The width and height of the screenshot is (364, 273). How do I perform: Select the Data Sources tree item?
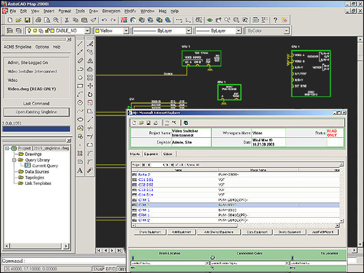[x=37, y=171]
